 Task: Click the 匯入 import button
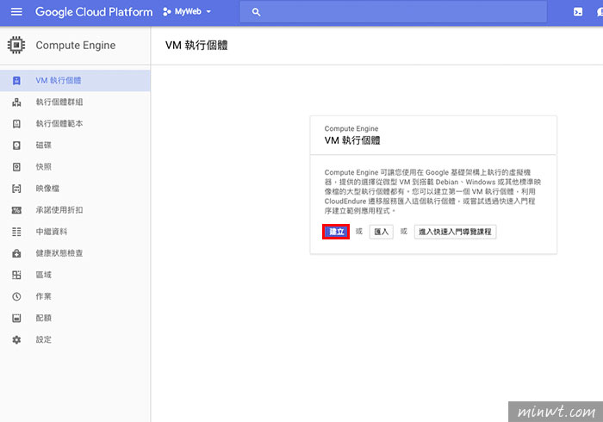[381, 232]
